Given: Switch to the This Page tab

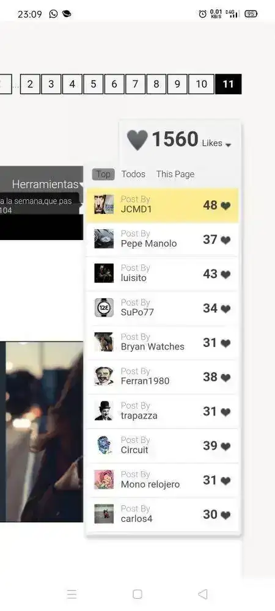Looking at the screenshot, I should 175,174.
